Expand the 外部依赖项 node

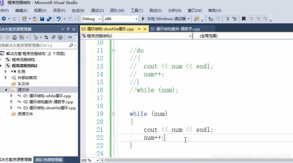pyautogui.click(x=6, y=77)
